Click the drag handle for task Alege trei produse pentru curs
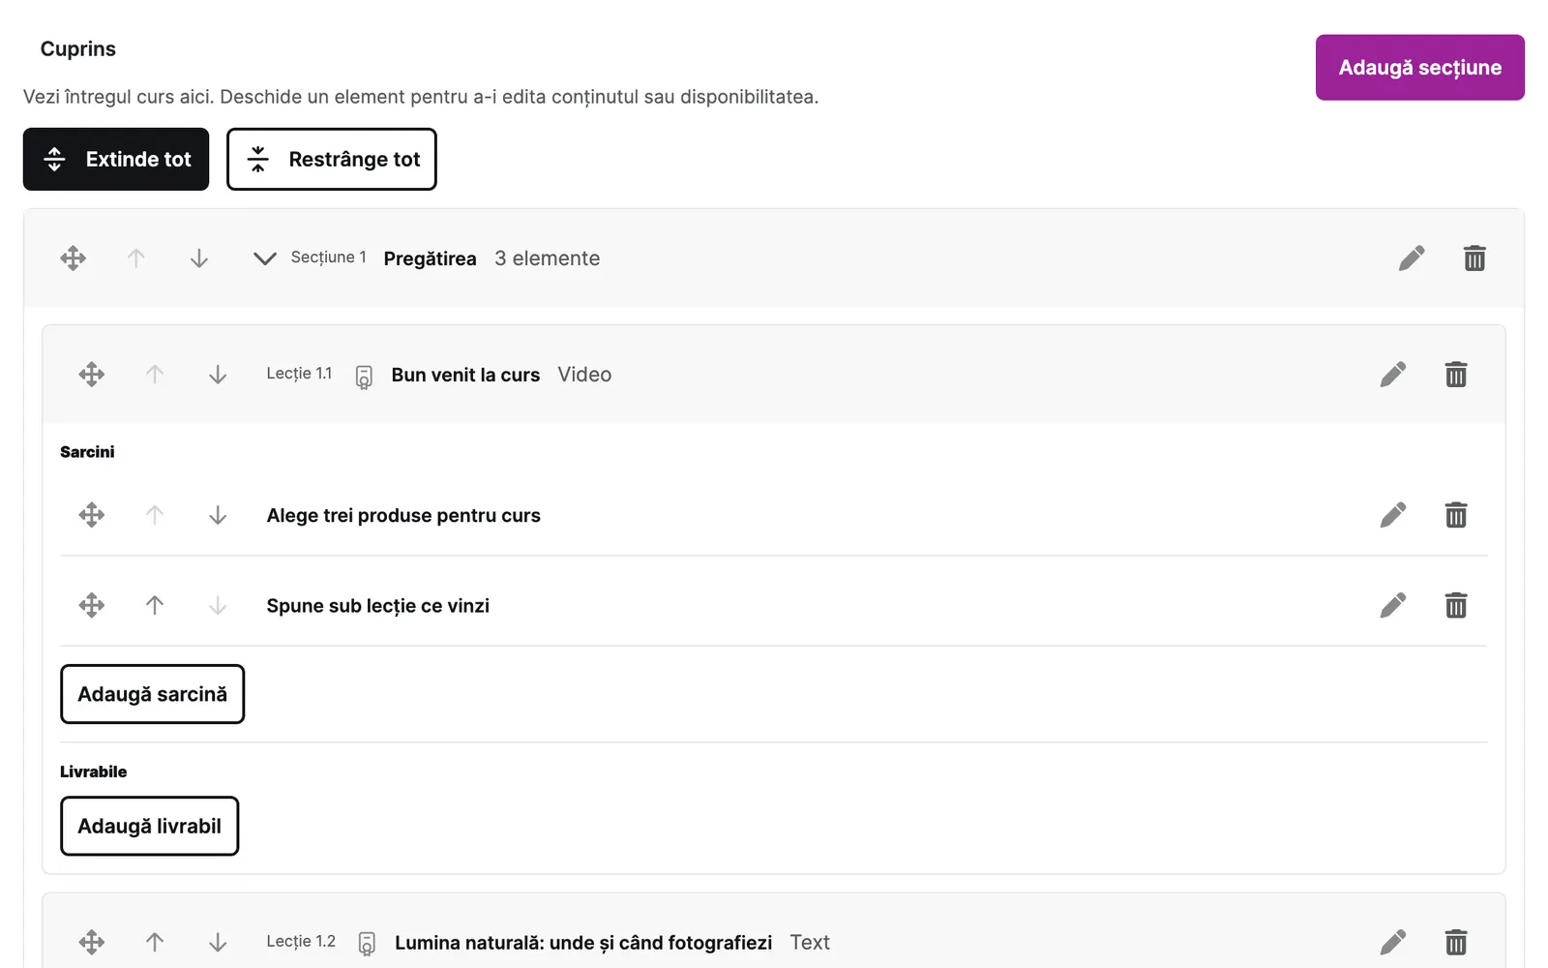 92,515
